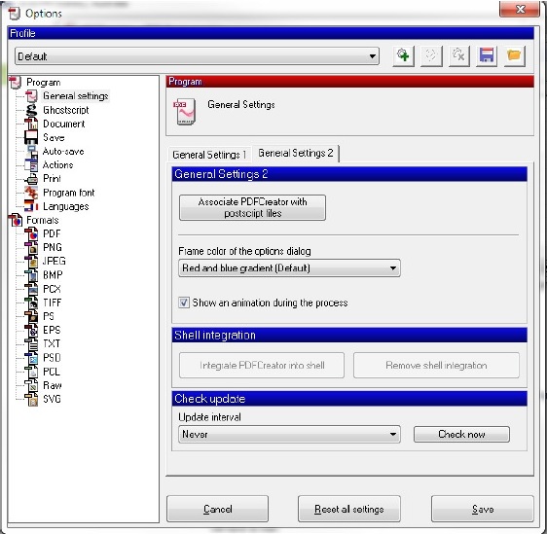
Task: Open the Update interval dropdown
Action: 289,435
